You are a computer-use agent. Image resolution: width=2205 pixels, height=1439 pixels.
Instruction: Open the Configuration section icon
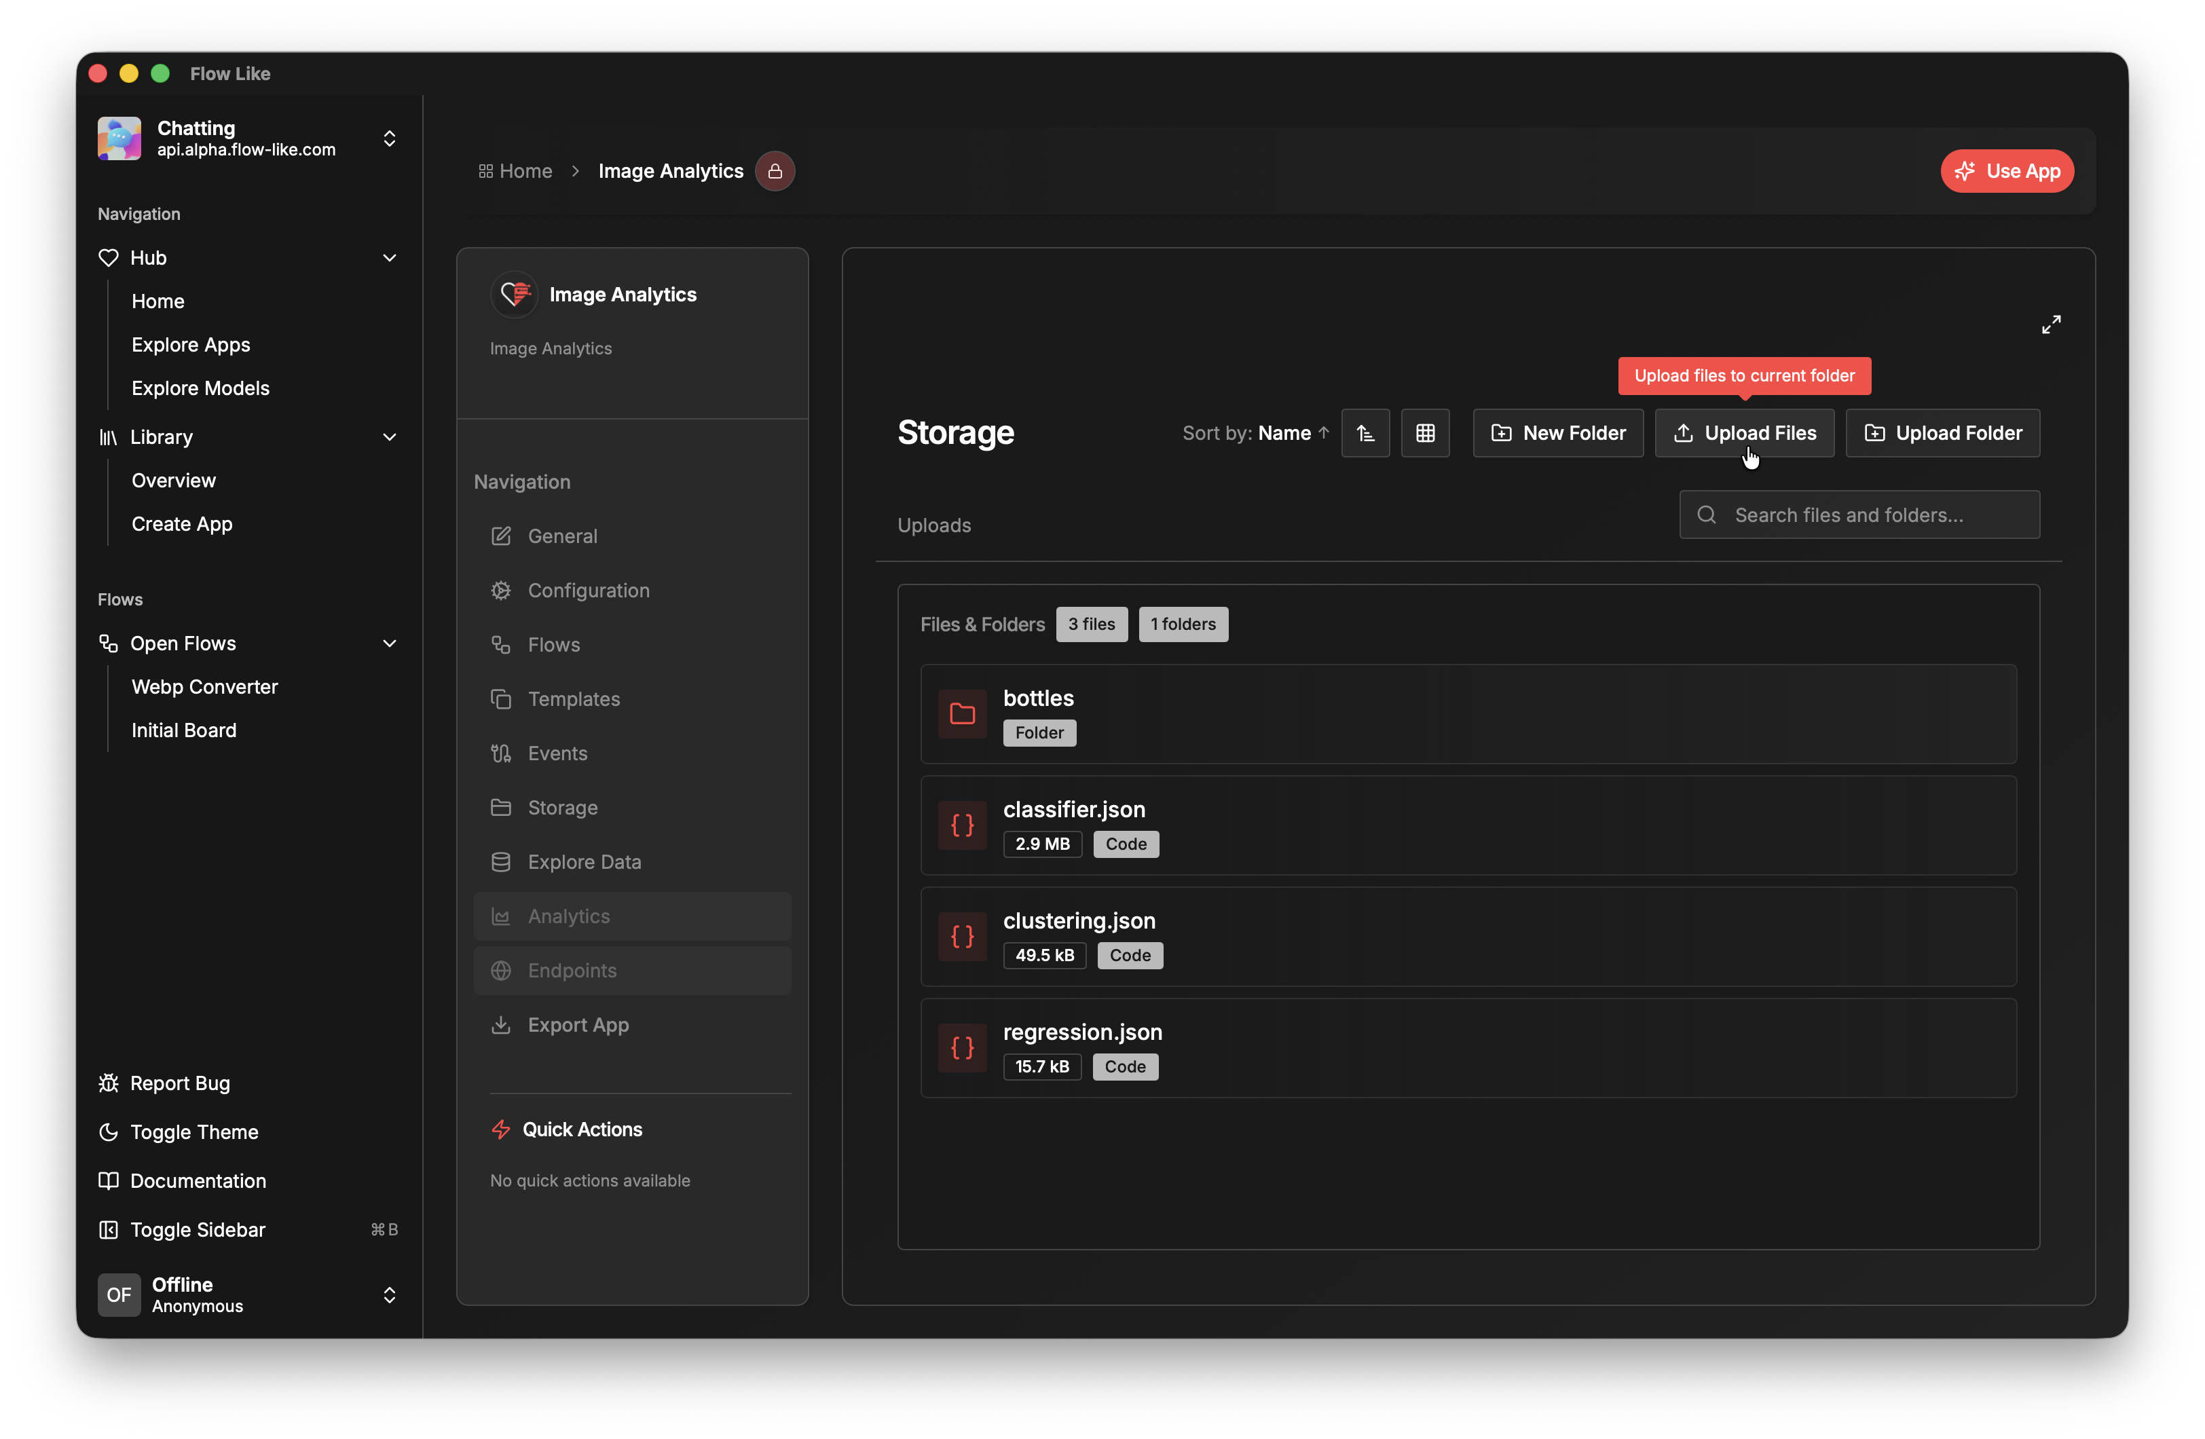click(501, 589)
